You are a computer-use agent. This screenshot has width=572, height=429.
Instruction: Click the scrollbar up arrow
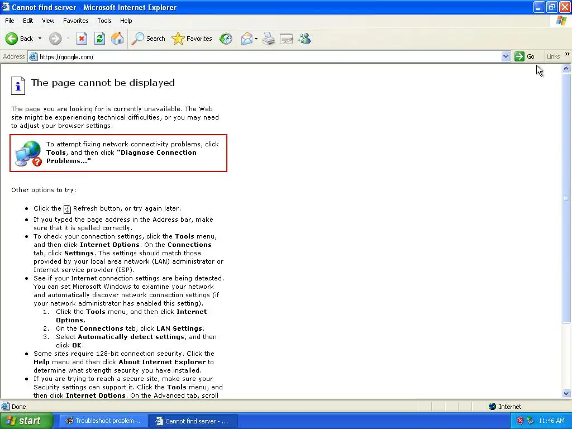[566, 68]
